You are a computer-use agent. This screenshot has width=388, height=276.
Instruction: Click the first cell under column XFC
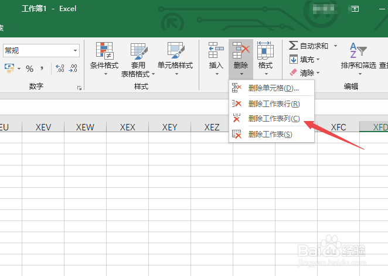click(338, 137)
